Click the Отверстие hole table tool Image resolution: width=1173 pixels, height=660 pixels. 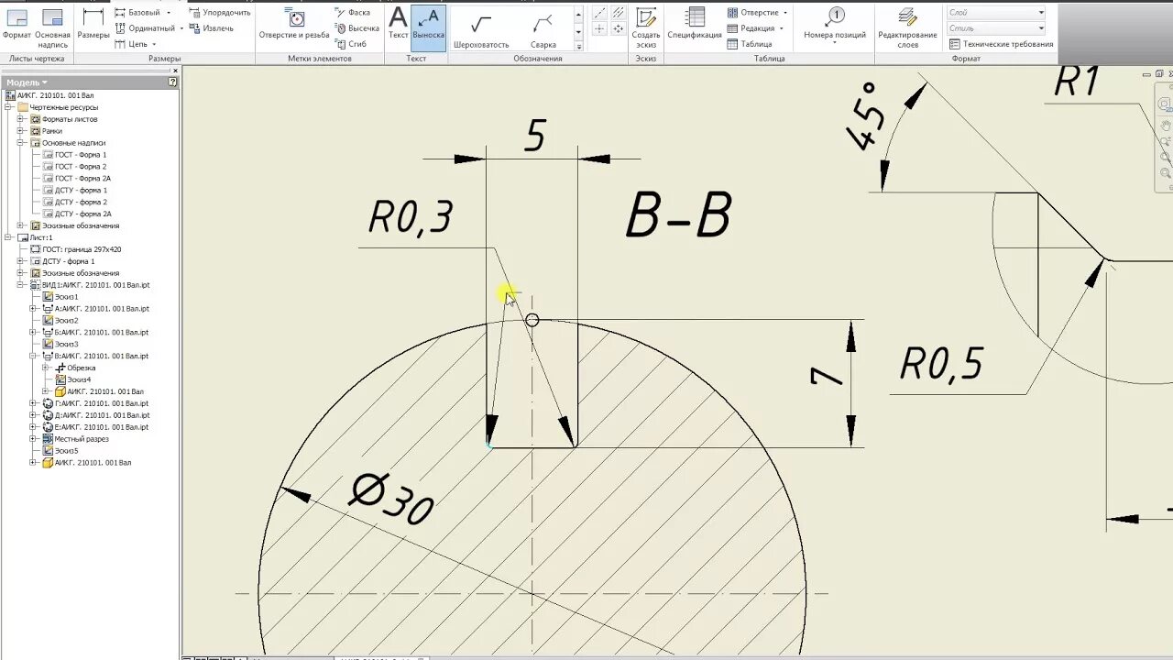point(753,13)
